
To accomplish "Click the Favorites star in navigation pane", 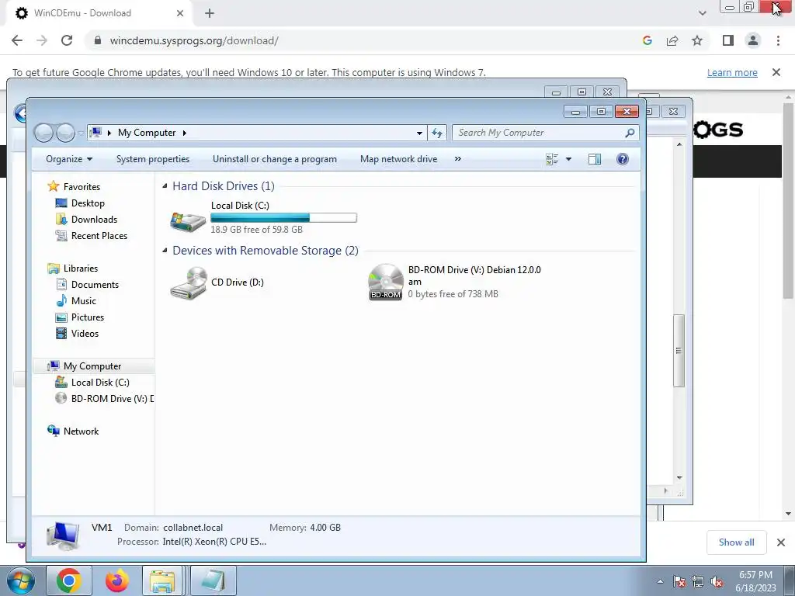I will (x=54, y=186).
